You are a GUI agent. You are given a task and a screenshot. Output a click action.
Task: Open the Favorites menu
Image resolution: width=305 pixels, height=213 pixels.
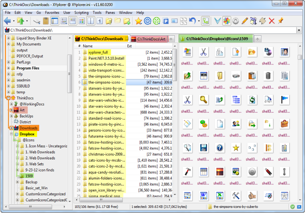click(x=52, y=12)
